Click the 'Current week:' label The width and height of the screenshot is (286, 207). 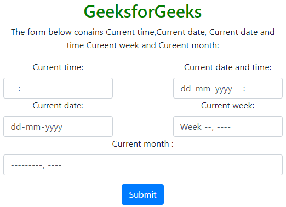227,106
